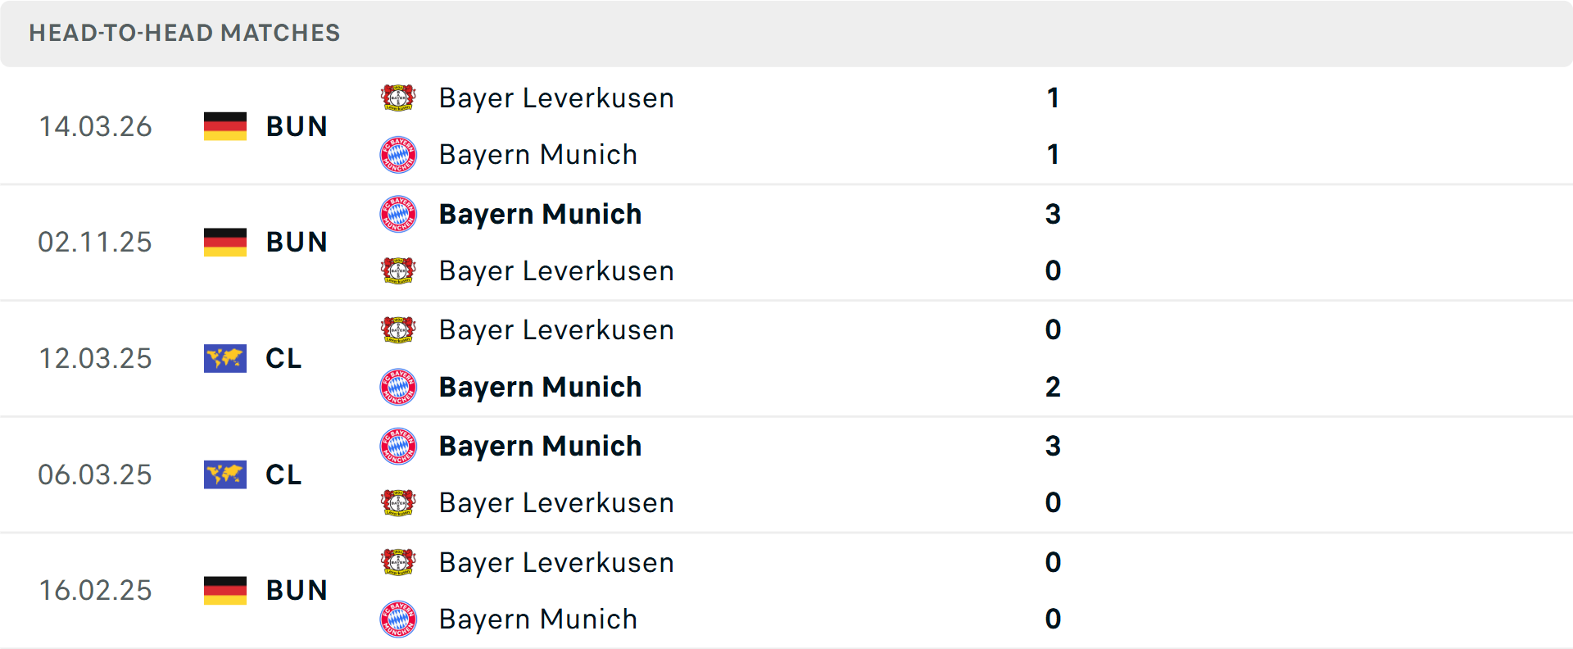Select the Germany flag icon next to 14.03.26
1573x649 pixels.
pos(224,125)
